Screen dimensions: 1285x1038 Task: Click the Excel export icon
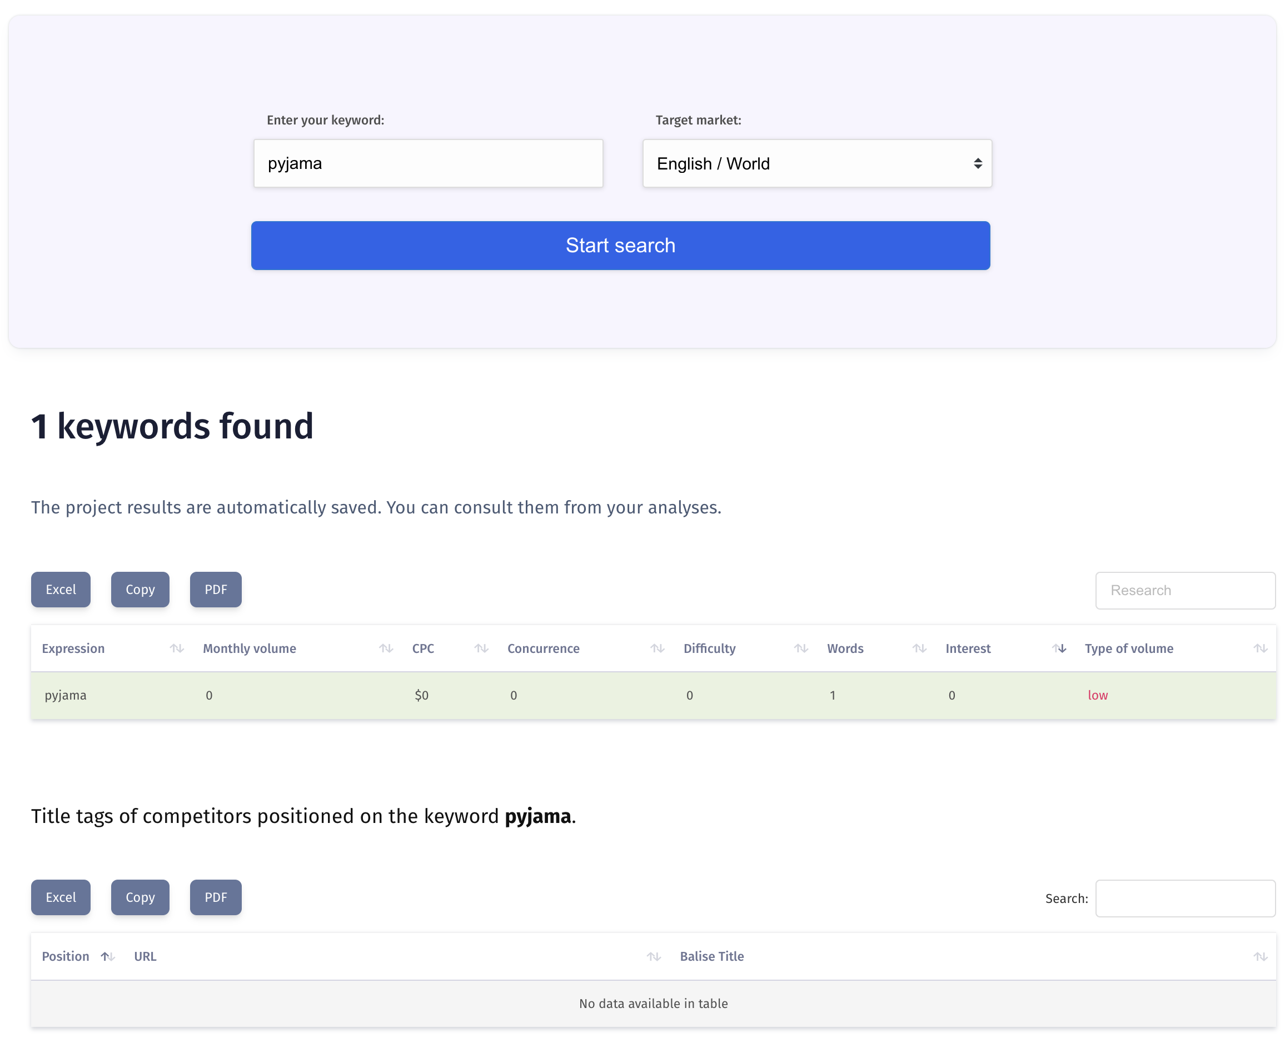pos(61,590)
